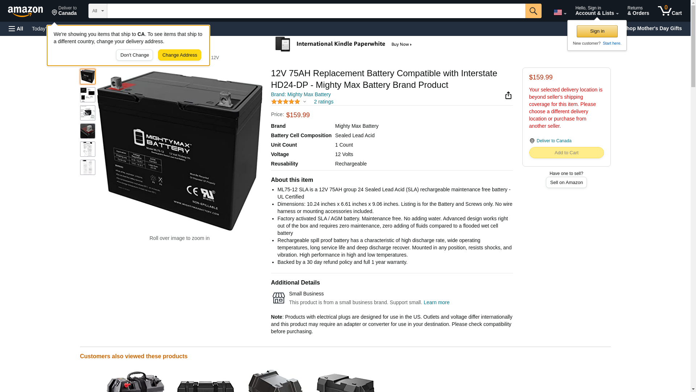Image resolution: width=696 pixels, height=392 pixels.
Task: Click the Change Address button
Action: click(179, 55)
